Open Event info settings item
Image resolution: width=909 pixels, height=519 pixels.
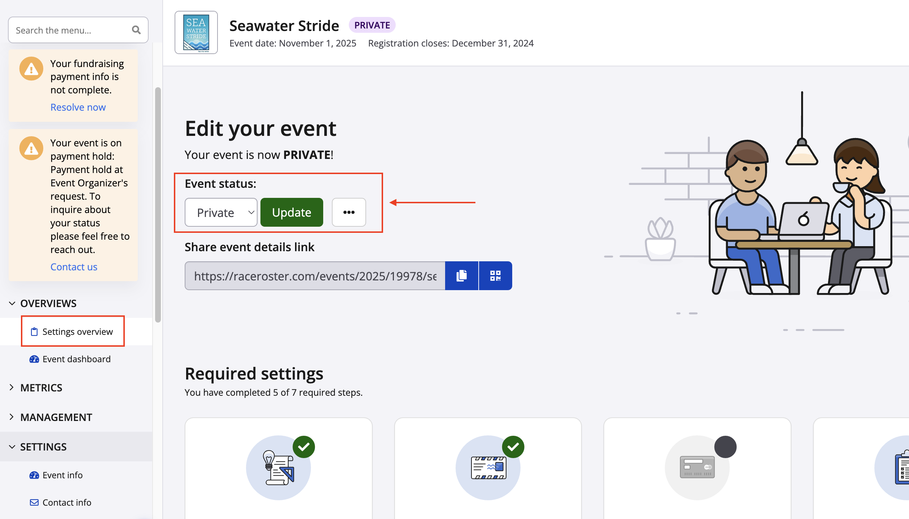(62, 475)
